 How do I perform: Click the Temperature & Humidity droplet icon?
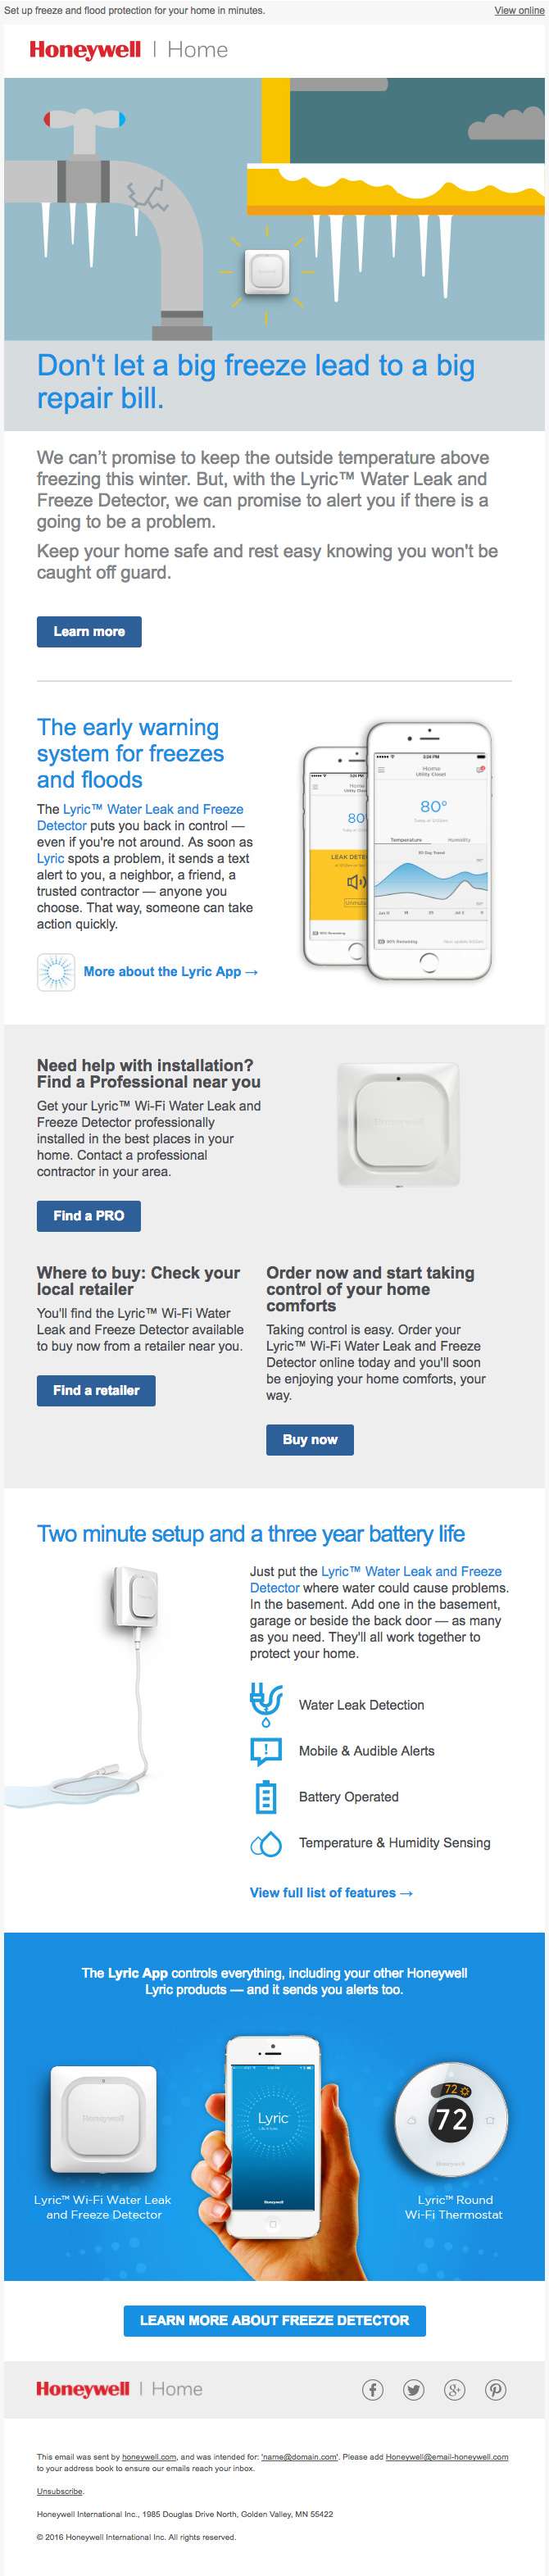point(266,1842)
